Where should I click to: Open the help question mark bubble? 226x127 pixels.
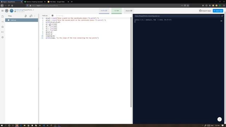click(220, 119)
